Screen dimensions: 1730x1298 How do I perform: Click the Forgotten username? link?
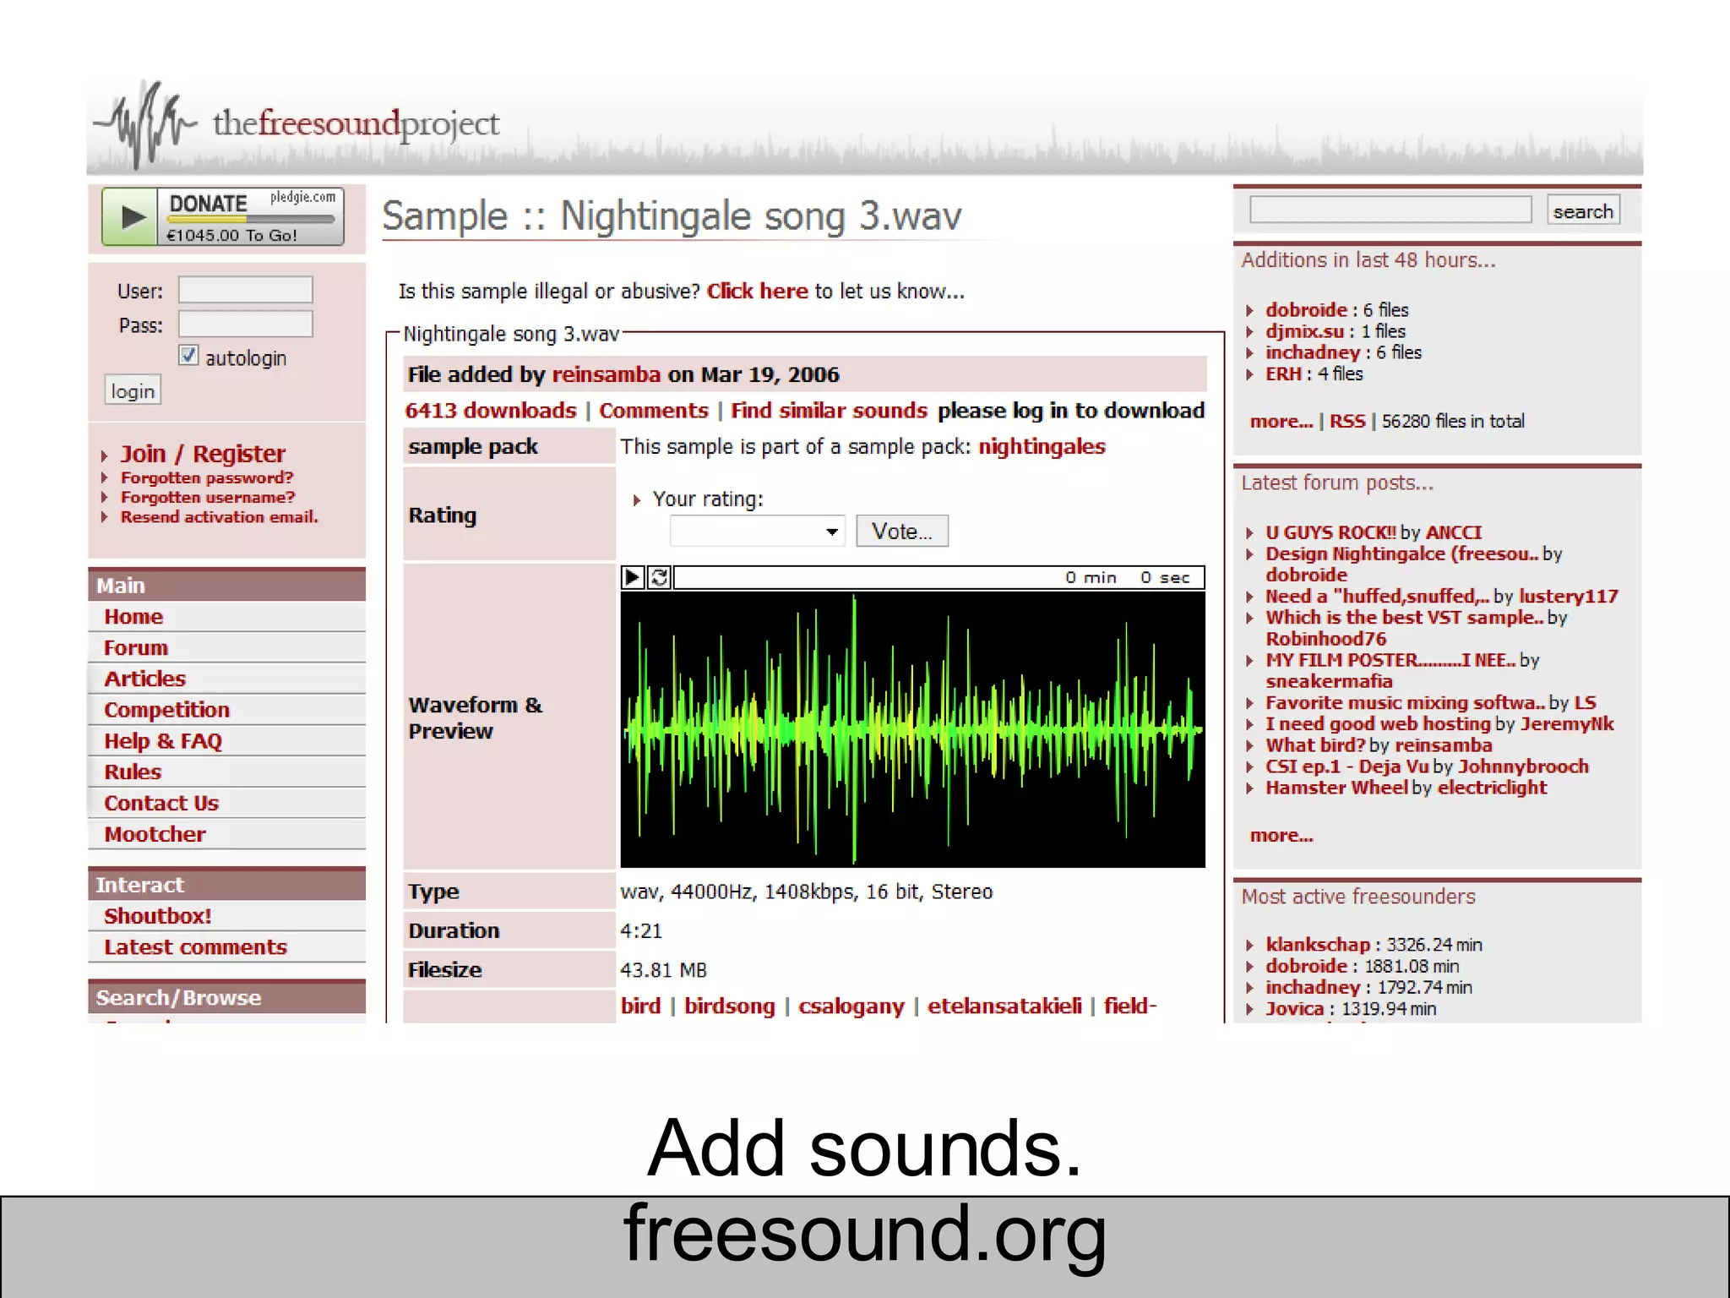(x=208, y=497)
